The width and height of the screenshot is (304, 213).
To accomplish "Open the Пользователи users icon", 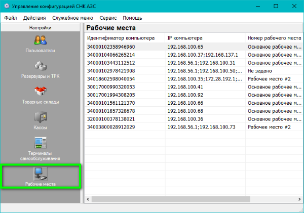I will coord(40,40).
